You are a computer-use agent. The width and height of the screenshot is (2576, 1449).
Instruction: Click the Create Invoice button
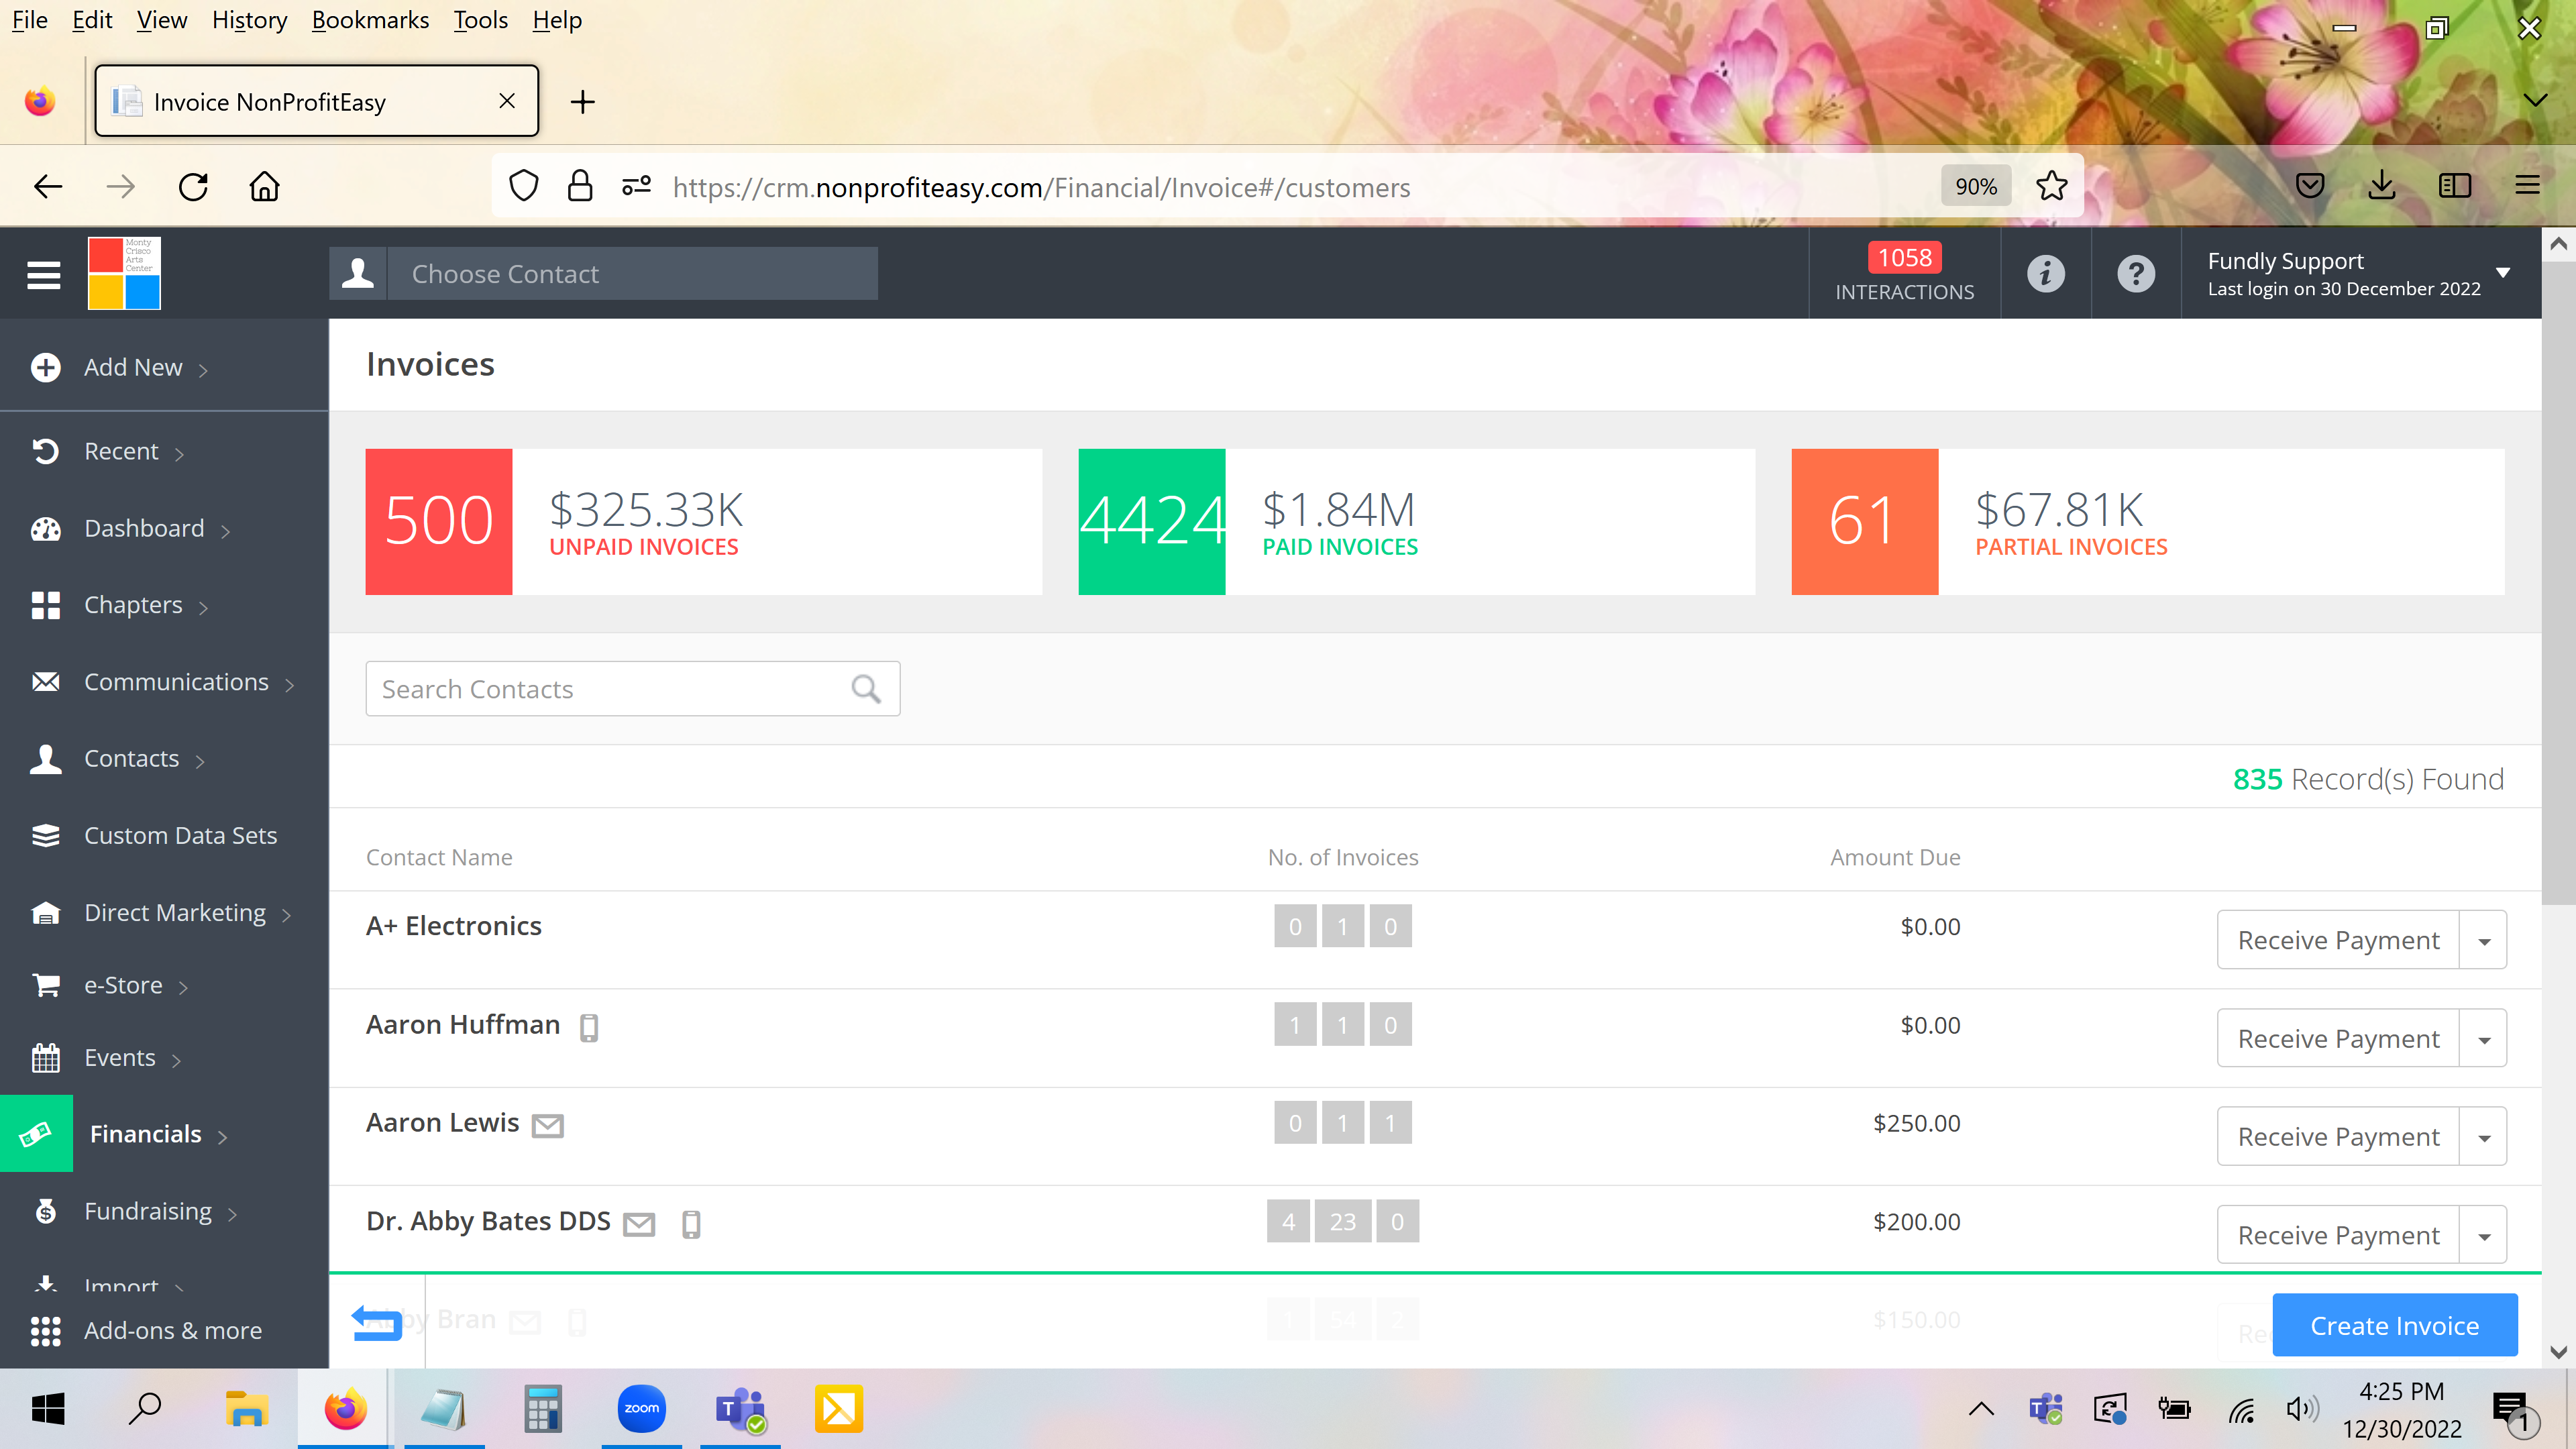click(x=2394, y=1325)
